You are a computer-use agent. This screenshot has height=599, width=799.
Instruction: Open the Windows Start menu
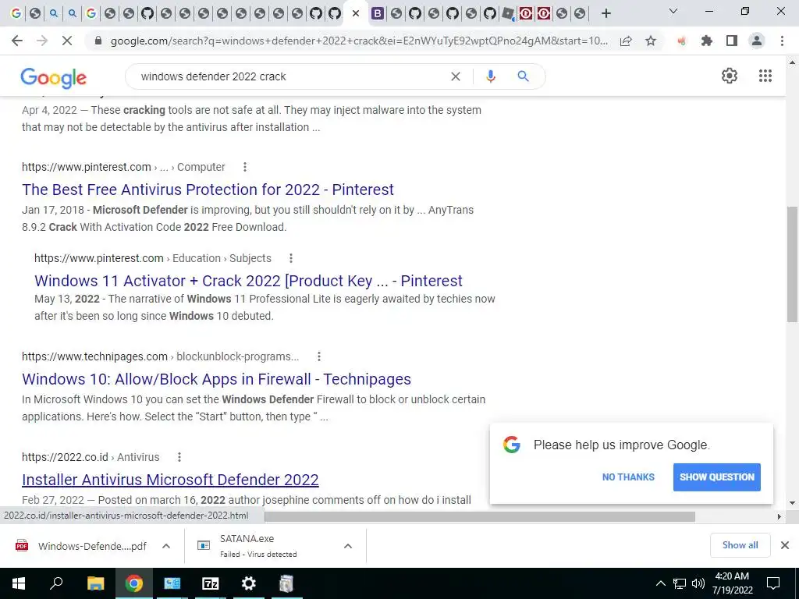click(19, 583)
